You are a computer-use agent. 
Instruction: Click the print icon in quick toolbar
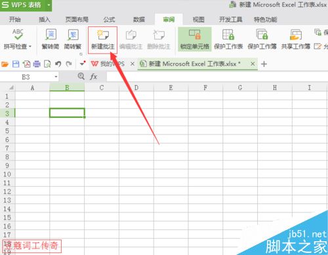pos(37,64)
